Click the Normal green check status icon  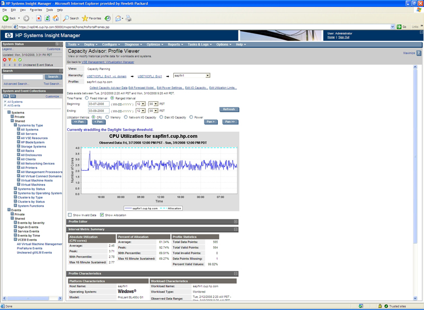click(20, 60)
